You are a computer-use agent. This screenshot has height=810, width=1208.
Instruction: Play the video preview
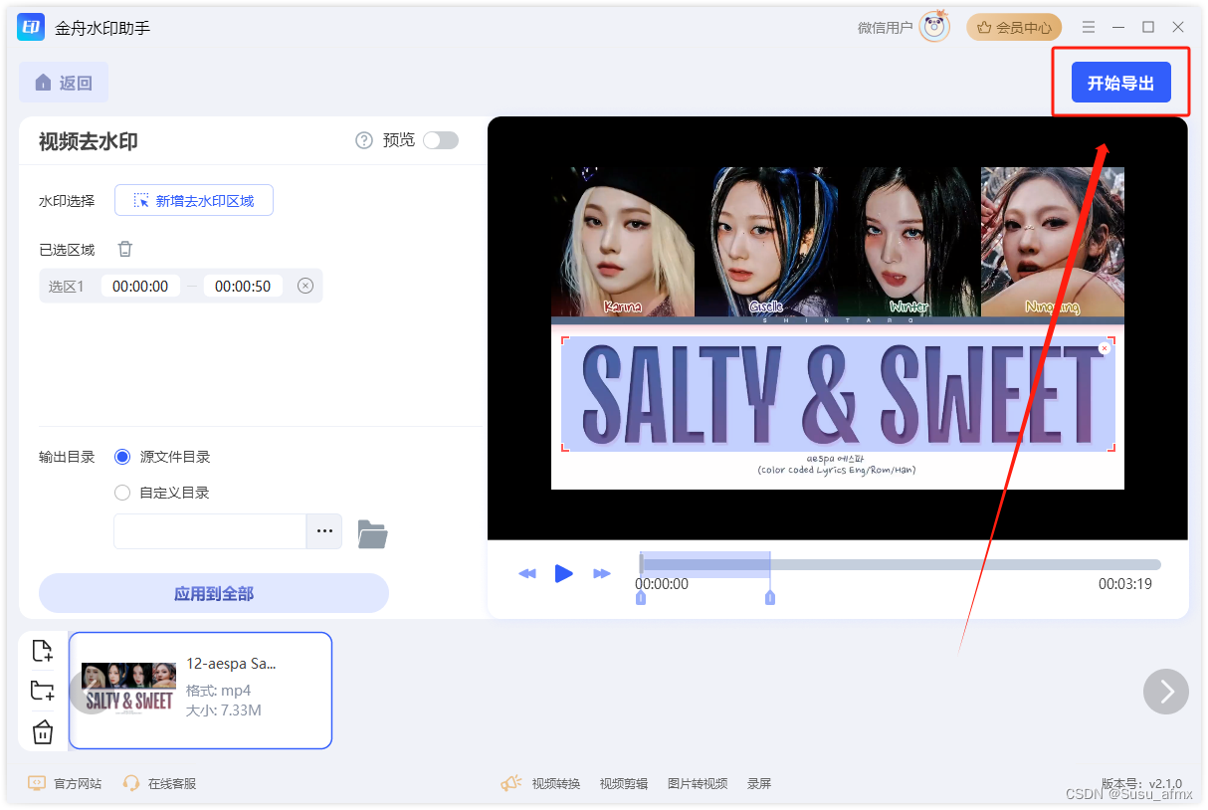click(564, 573)
